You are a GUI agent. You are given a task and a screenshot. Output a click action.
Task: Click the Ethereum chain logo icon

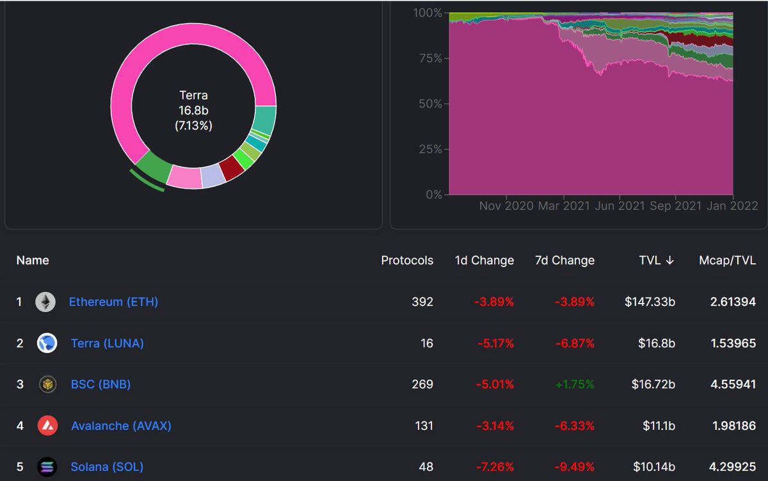pyautogui.click(x=45, y=302)
